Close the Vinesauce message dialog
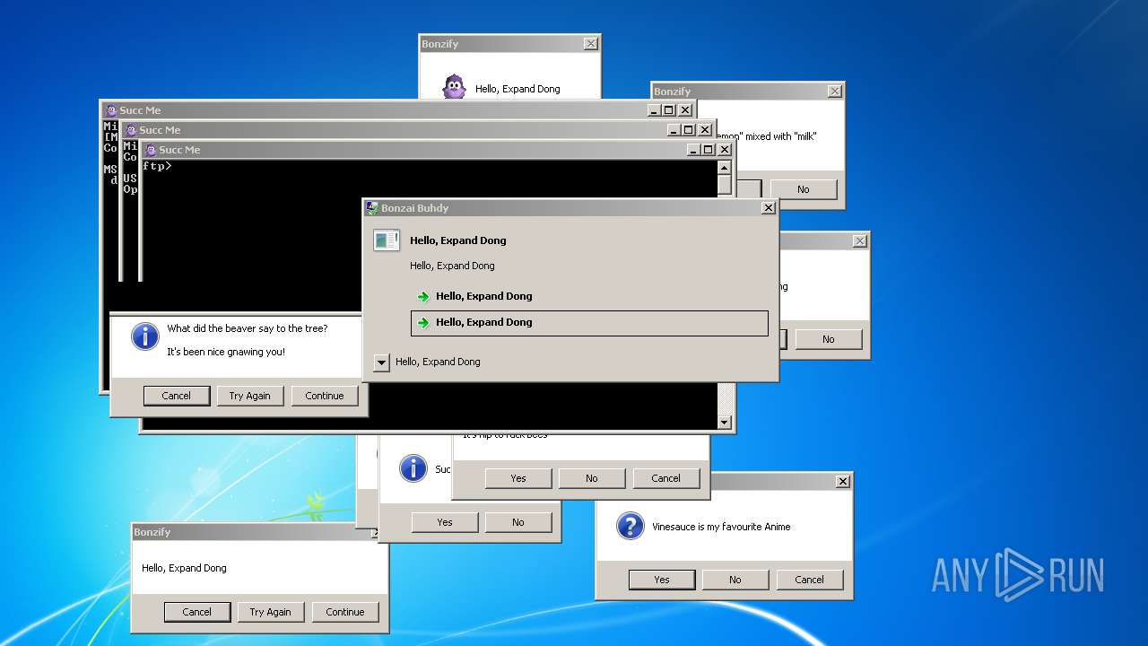 (842, 481)
